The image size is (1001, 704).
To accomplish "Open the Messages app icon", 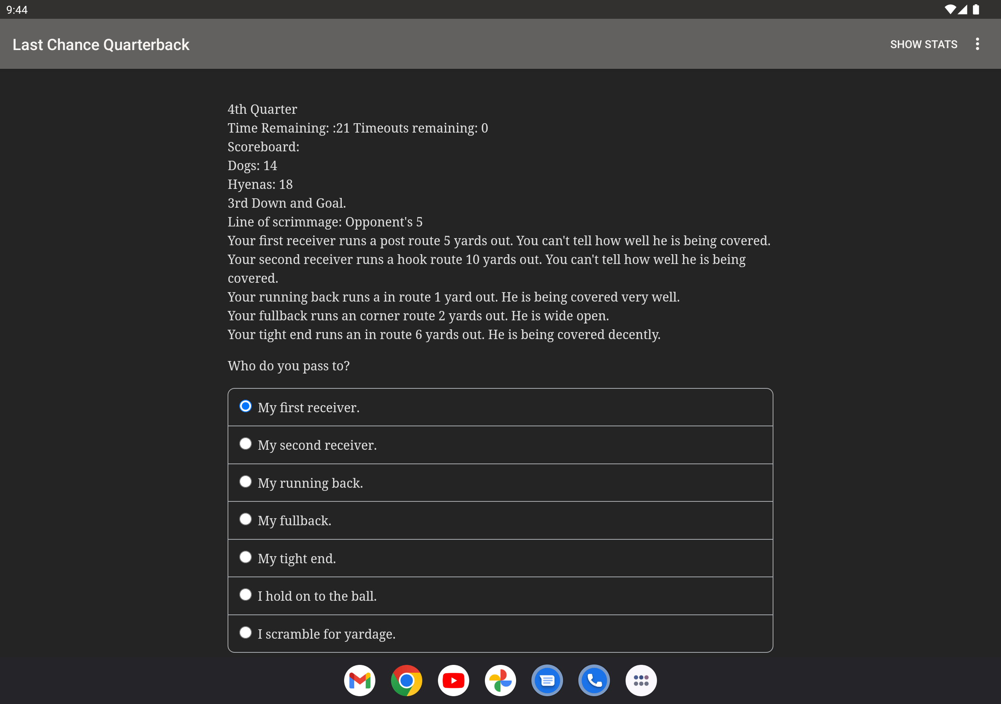I will (547, 680).
